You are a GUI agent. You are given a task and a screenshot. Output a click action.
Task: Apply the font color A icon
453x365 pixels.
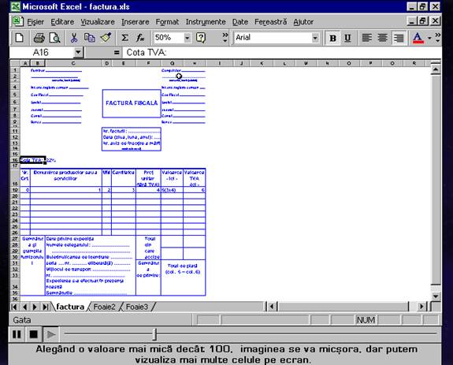[x=418, y=38]
